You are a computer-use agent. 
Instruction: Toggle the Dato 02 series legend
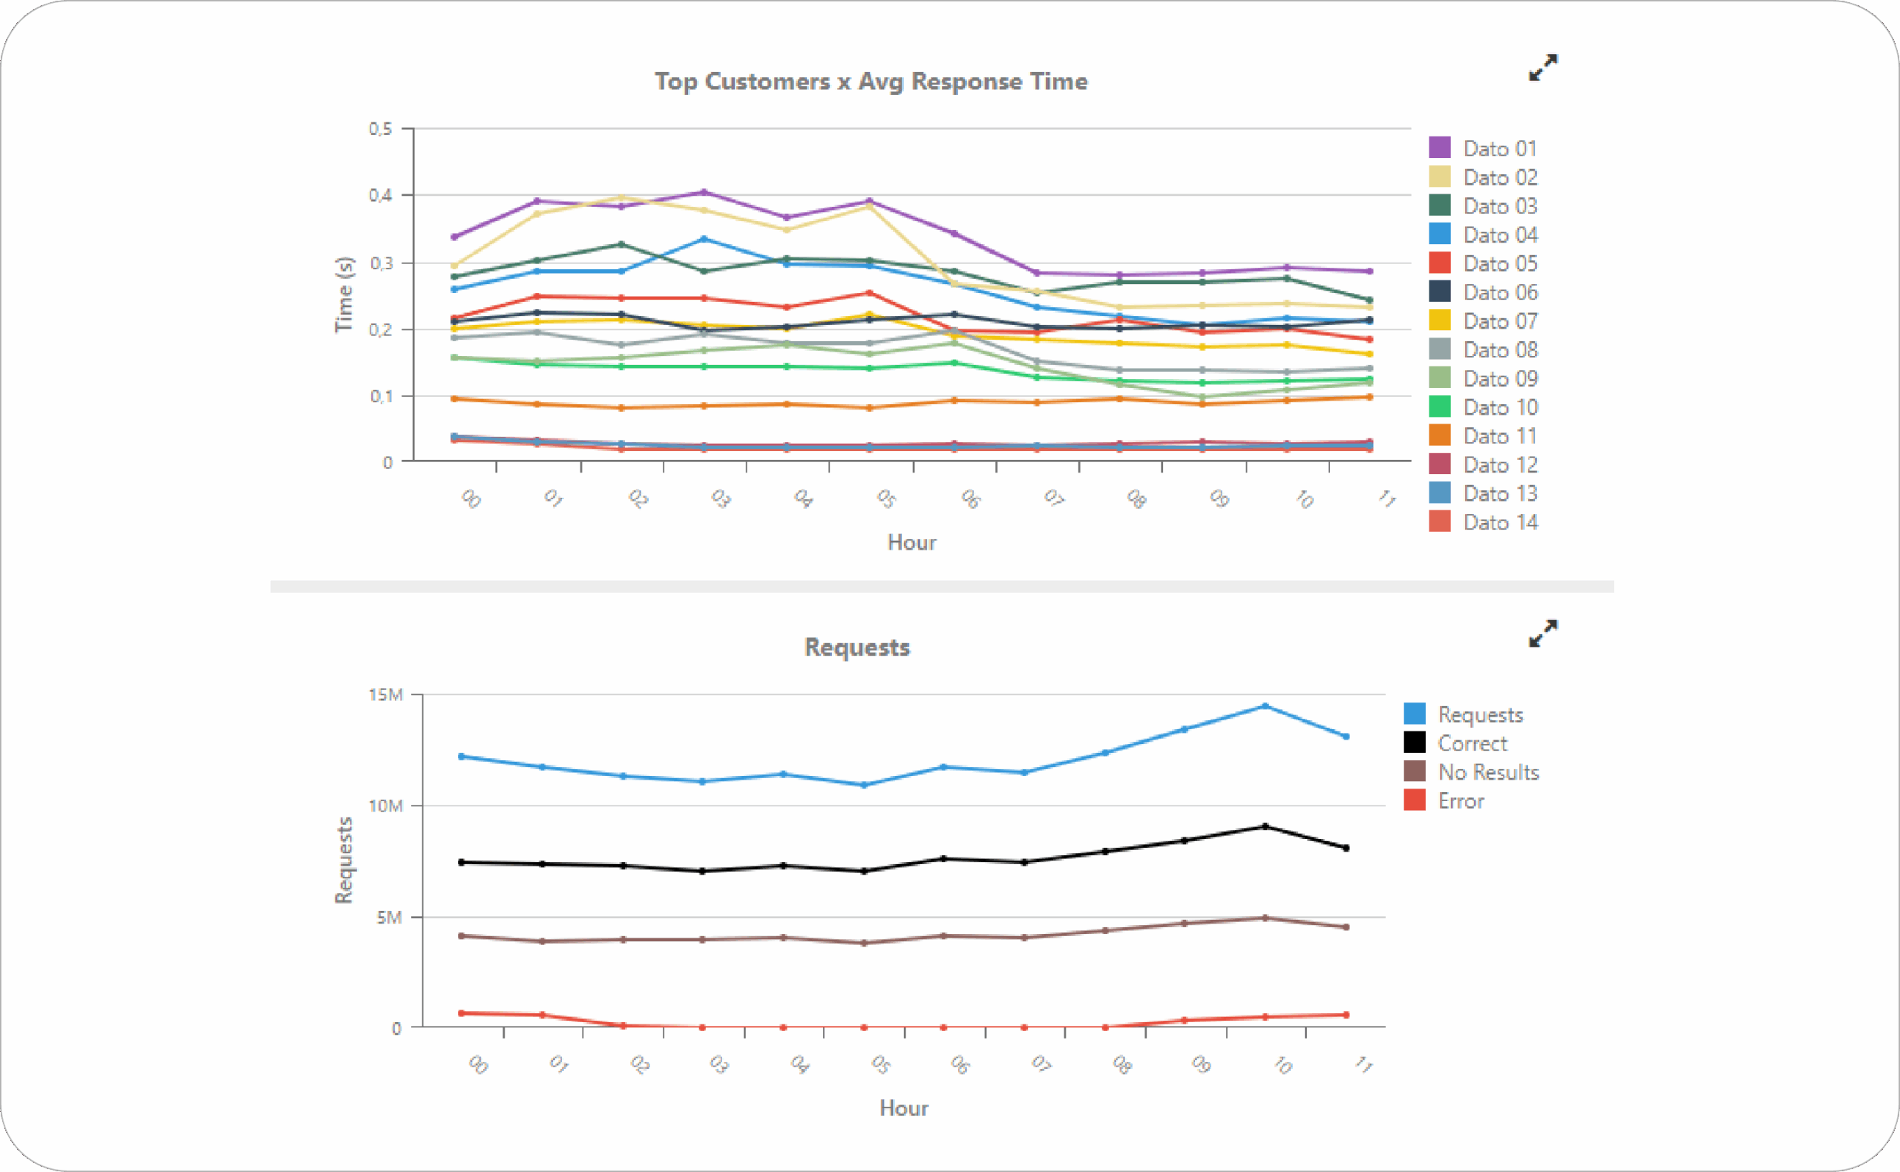(1499, 177)
